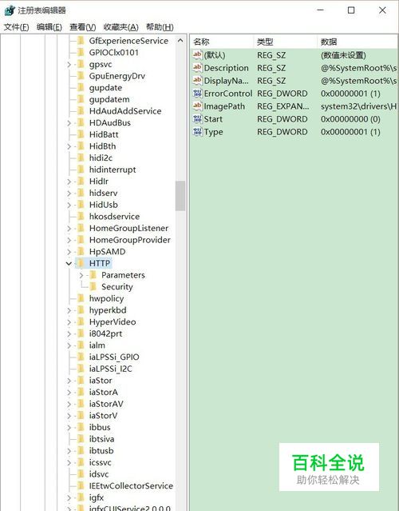Click the Type DWORD value icon
The image size is (399, 511).
coord(197,132)
